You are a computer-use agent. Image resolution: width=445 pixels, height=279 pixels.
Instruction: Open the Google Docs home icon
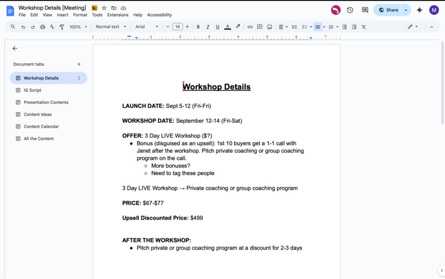[x=10, y=11]
